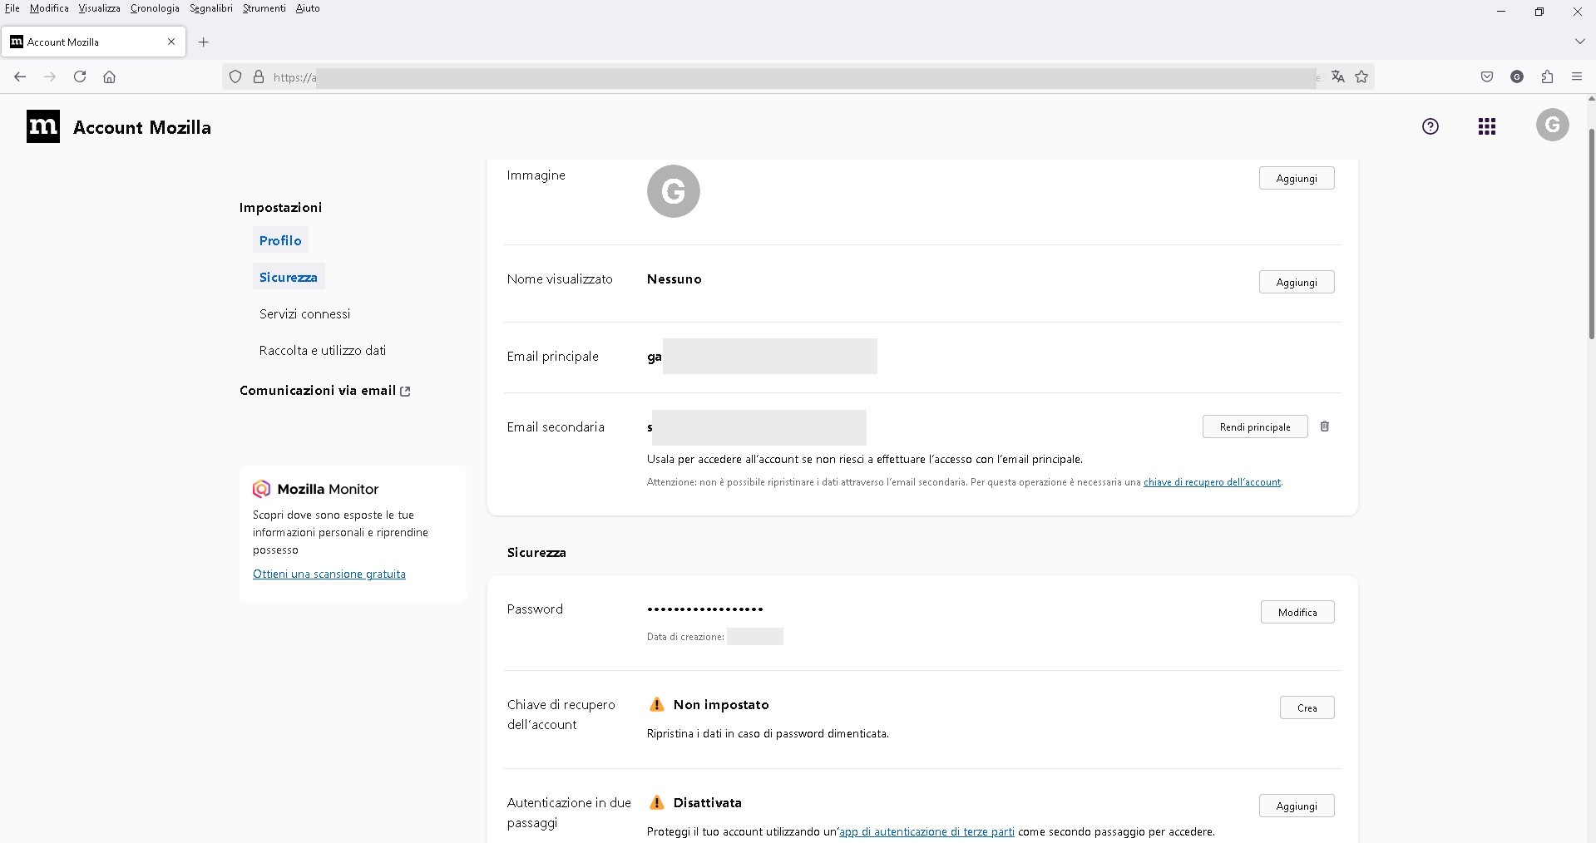Open the Save to Pocket icon

tap(1487, 76)
